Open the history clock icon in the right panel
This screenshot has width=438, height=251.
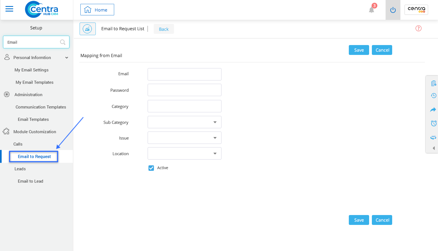(434, 96)
